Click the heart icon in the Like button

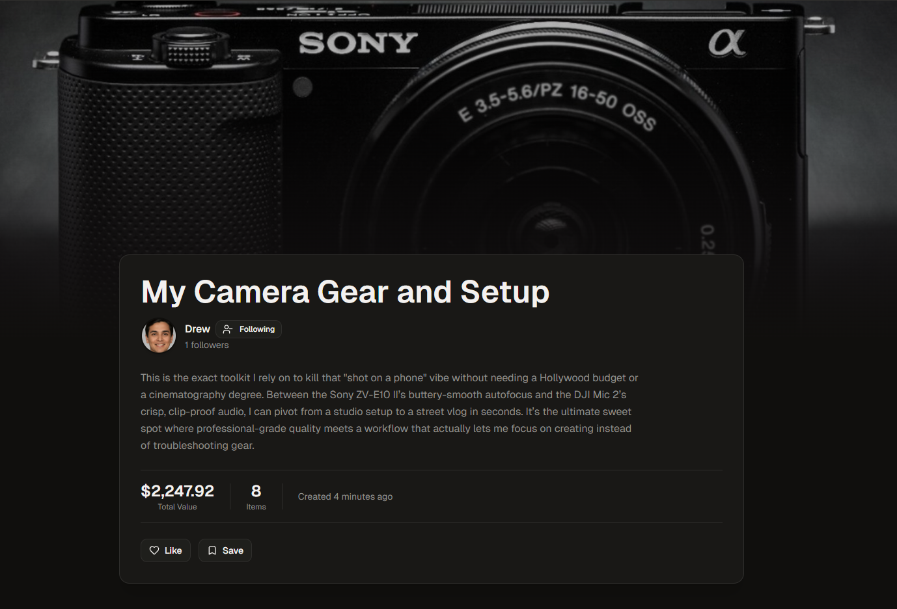(x=154, y=550)
